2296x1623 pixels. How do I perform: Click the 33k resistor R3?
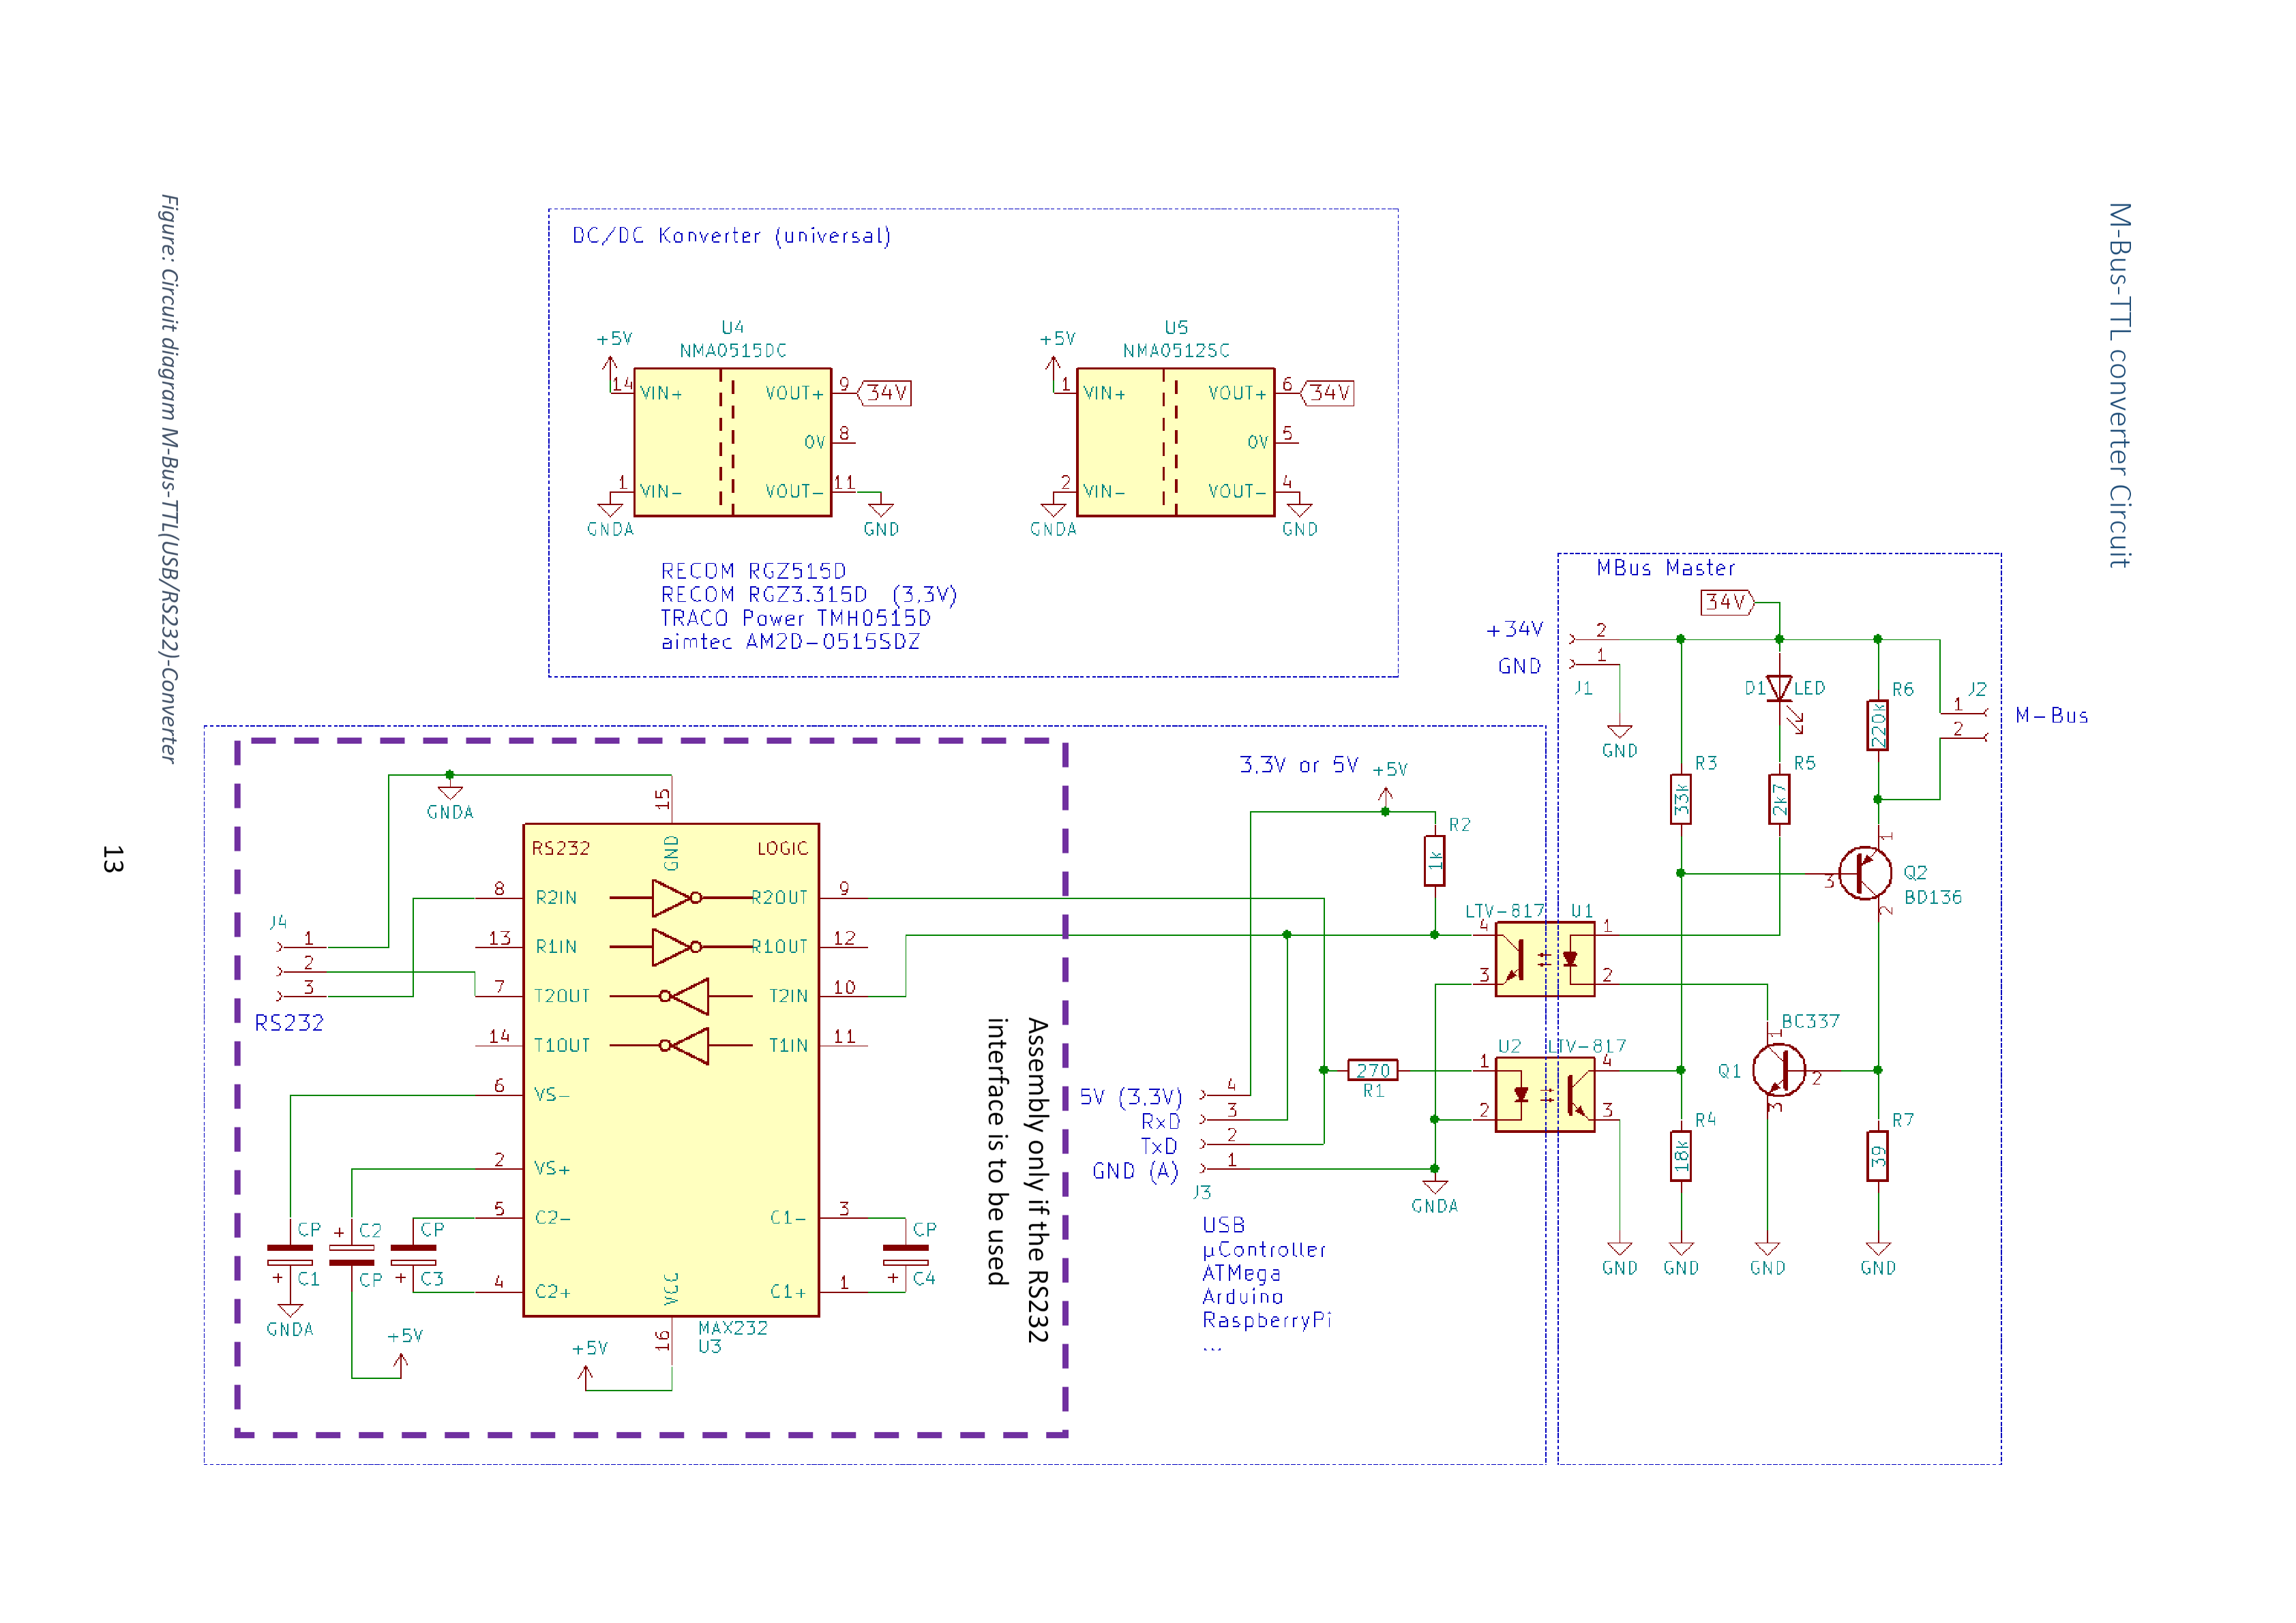[x=1681, y=798]
